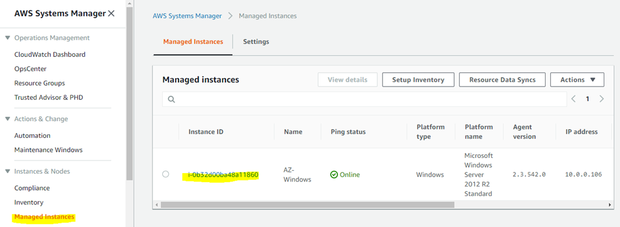
Task: Click the Ping status column header
Action: coord(348,132)
